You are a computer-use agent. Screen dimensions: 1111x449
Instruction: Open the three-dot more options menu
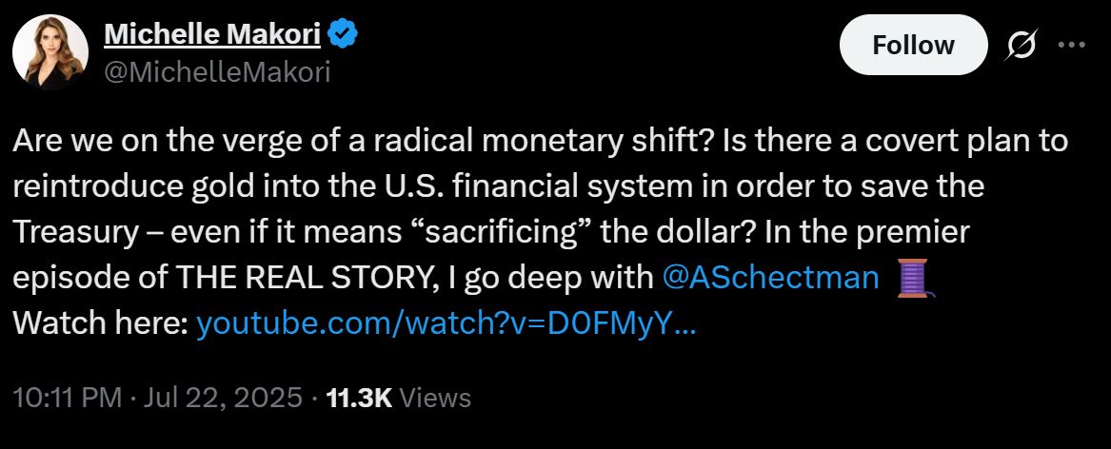(x=1073, y=45)
